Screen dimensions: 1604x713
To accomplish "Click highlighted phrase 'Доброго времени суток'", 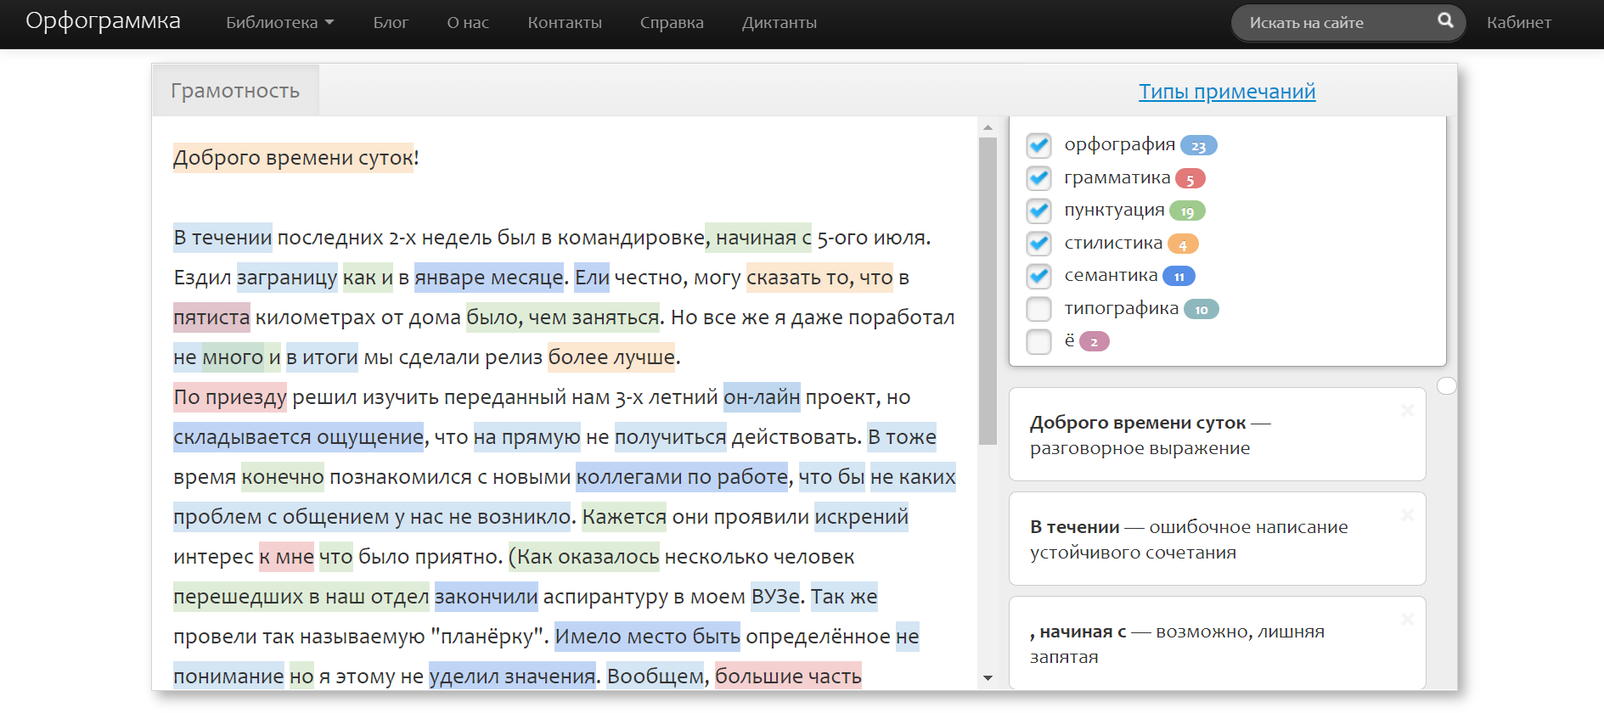I will (x=293, y=158).
